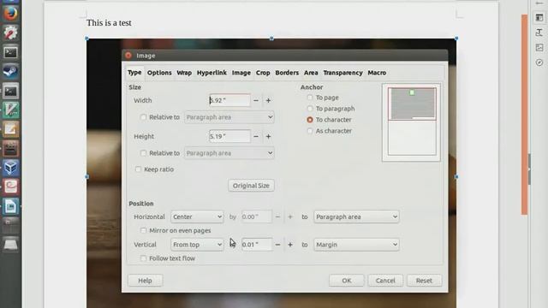Image resolution: width=548 pixels, height=308 pixels.
Task: Switch to the Transparency tab
Action: (x=342, y=73)
